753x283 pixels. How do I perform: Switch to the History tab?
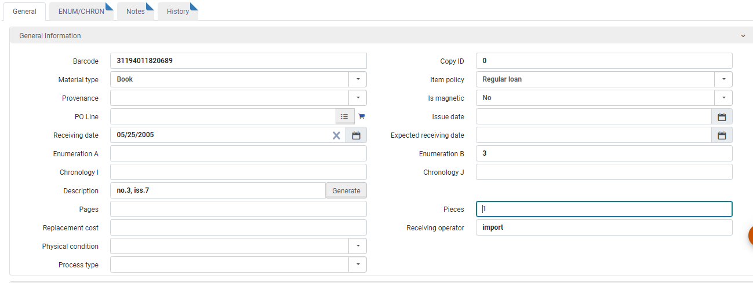(178, 12)
